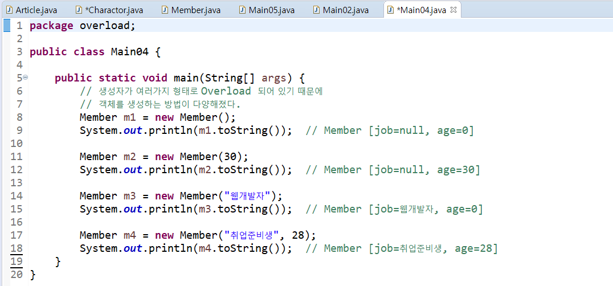Click the Java file icon on Main02.java tab
613x286 pixels.
pyautogui.click(x=317, y=10)
